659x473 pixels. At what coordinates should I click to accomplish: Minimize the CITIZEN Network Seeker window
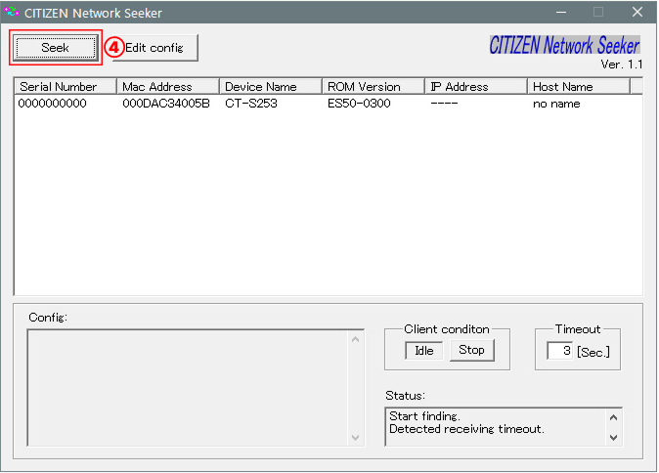coord(560,13)
